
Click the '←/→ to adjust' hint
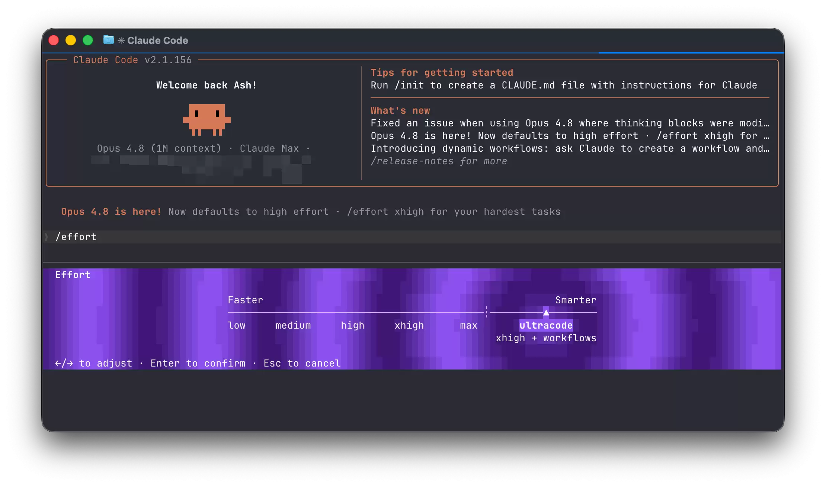(x=94, y=363)
